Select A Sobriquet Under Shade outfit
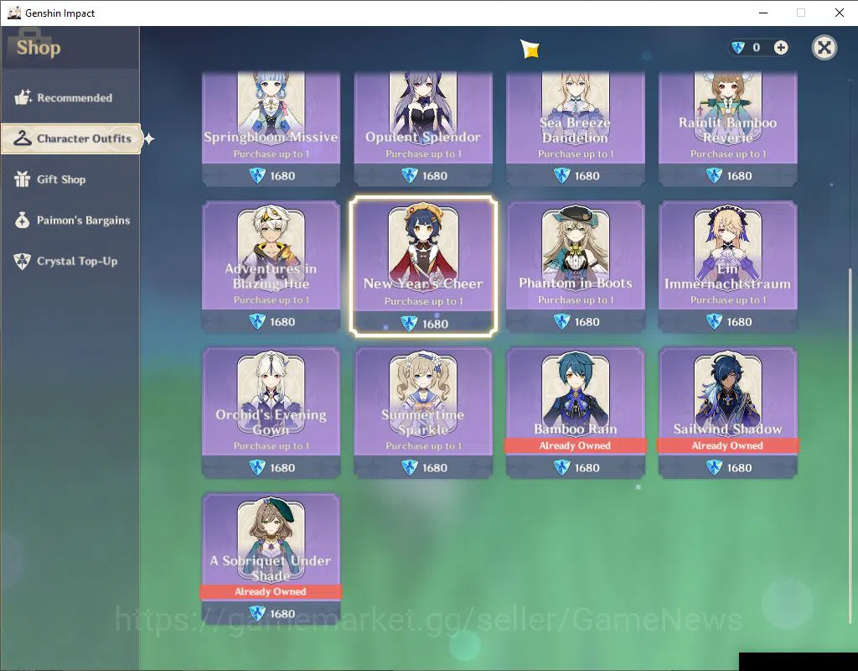 click(271, 559)
